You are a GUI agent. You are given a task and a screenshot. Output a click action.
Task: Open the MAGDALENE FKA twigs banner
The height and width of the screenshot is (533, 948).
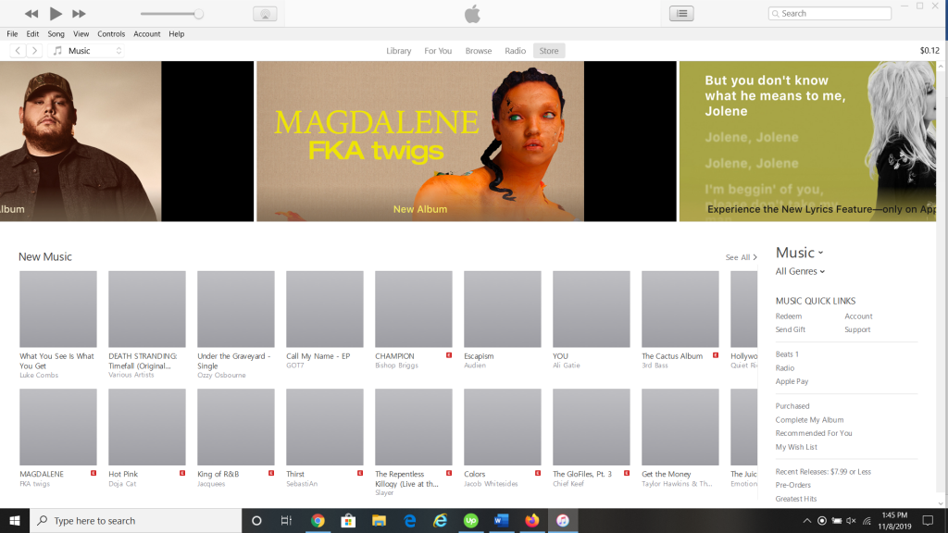point(467,141)
